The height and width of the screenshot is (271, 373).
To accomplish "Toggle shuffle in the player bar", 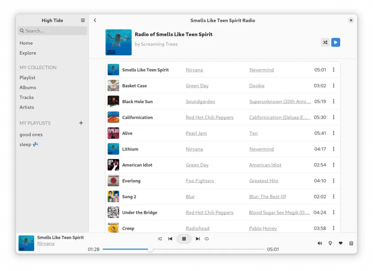I will tap(159, 239).
